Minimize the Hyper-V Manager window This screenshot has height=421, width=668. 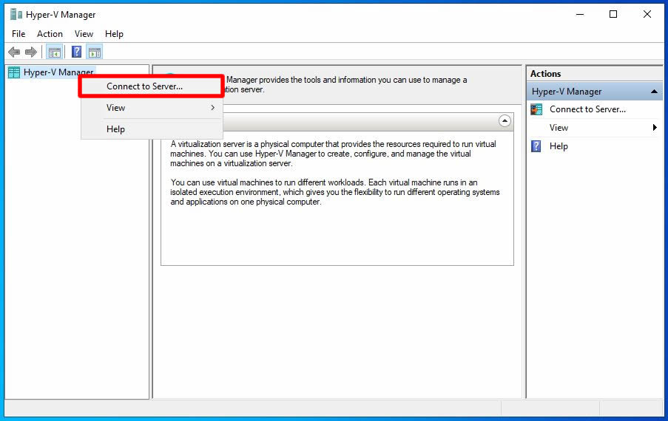tap(580, 15)
